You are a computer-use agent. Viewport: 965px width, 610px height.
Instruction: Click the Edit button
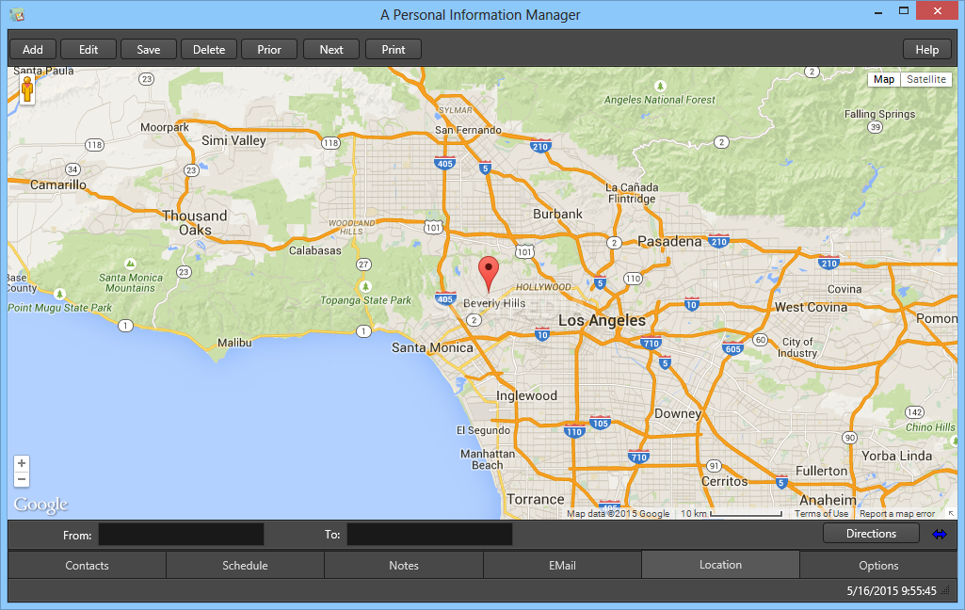pyautogui.click(x=88, y=49)
